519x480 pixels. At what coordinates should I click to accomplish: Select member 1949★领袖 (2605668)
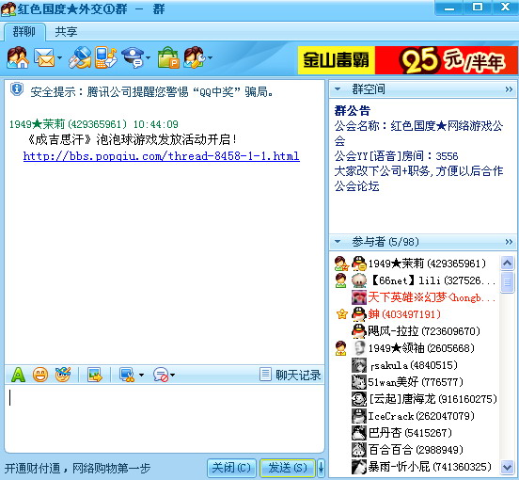coord(415,348)
